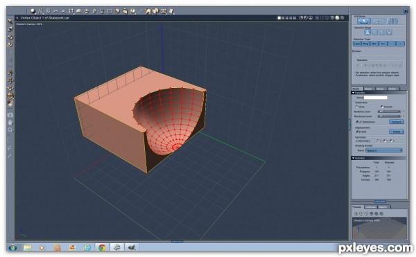
Task: Select the sphere primitive tool in top toolbar
Action: click(x=33, y=11)
